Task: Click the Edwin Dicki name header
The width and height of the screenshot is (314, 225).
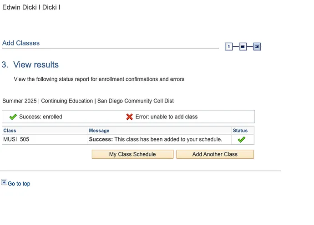Action: [31, 7]
